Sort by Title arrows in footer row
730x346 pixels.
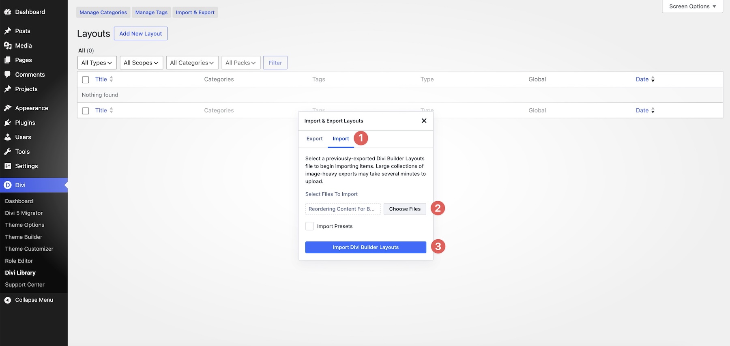pos(111,110)
